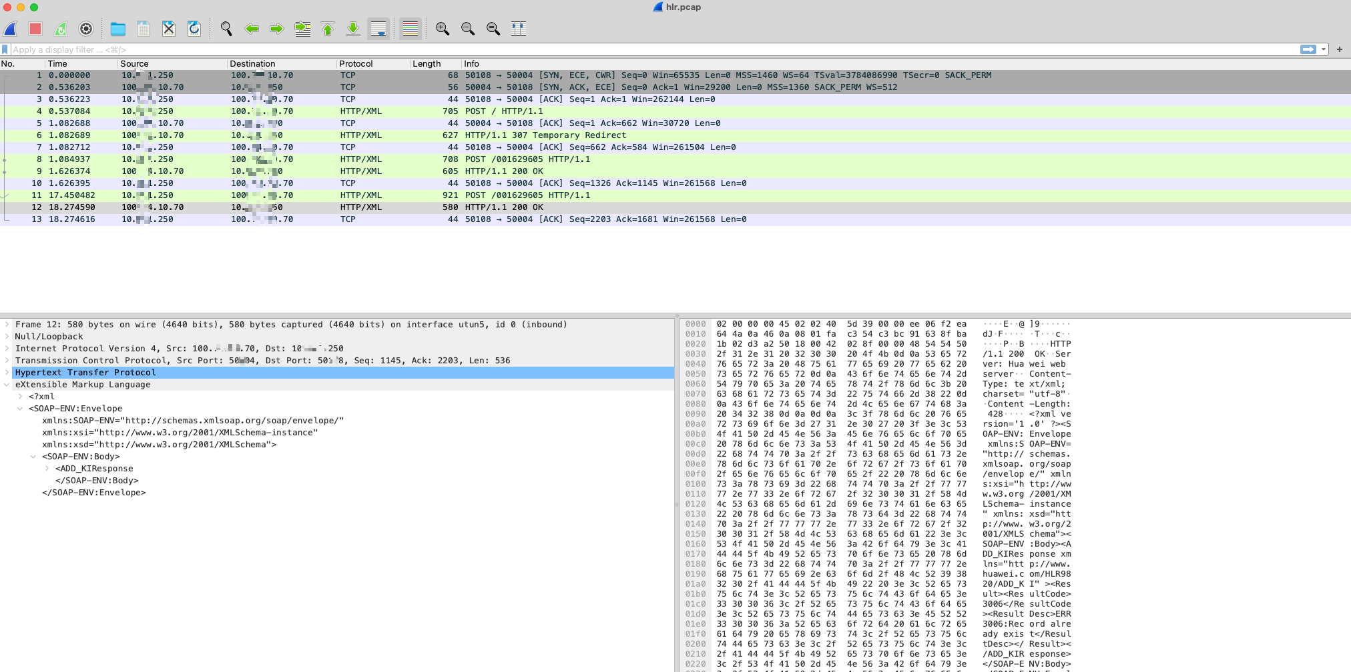This screenshot has height=672, width=1351.
Task: Sort by Info column header
Action: click(906, 64)
